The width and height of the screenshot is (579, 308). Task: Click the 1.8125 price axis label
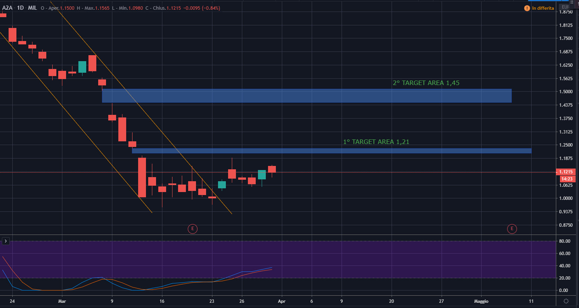(566, 25)
